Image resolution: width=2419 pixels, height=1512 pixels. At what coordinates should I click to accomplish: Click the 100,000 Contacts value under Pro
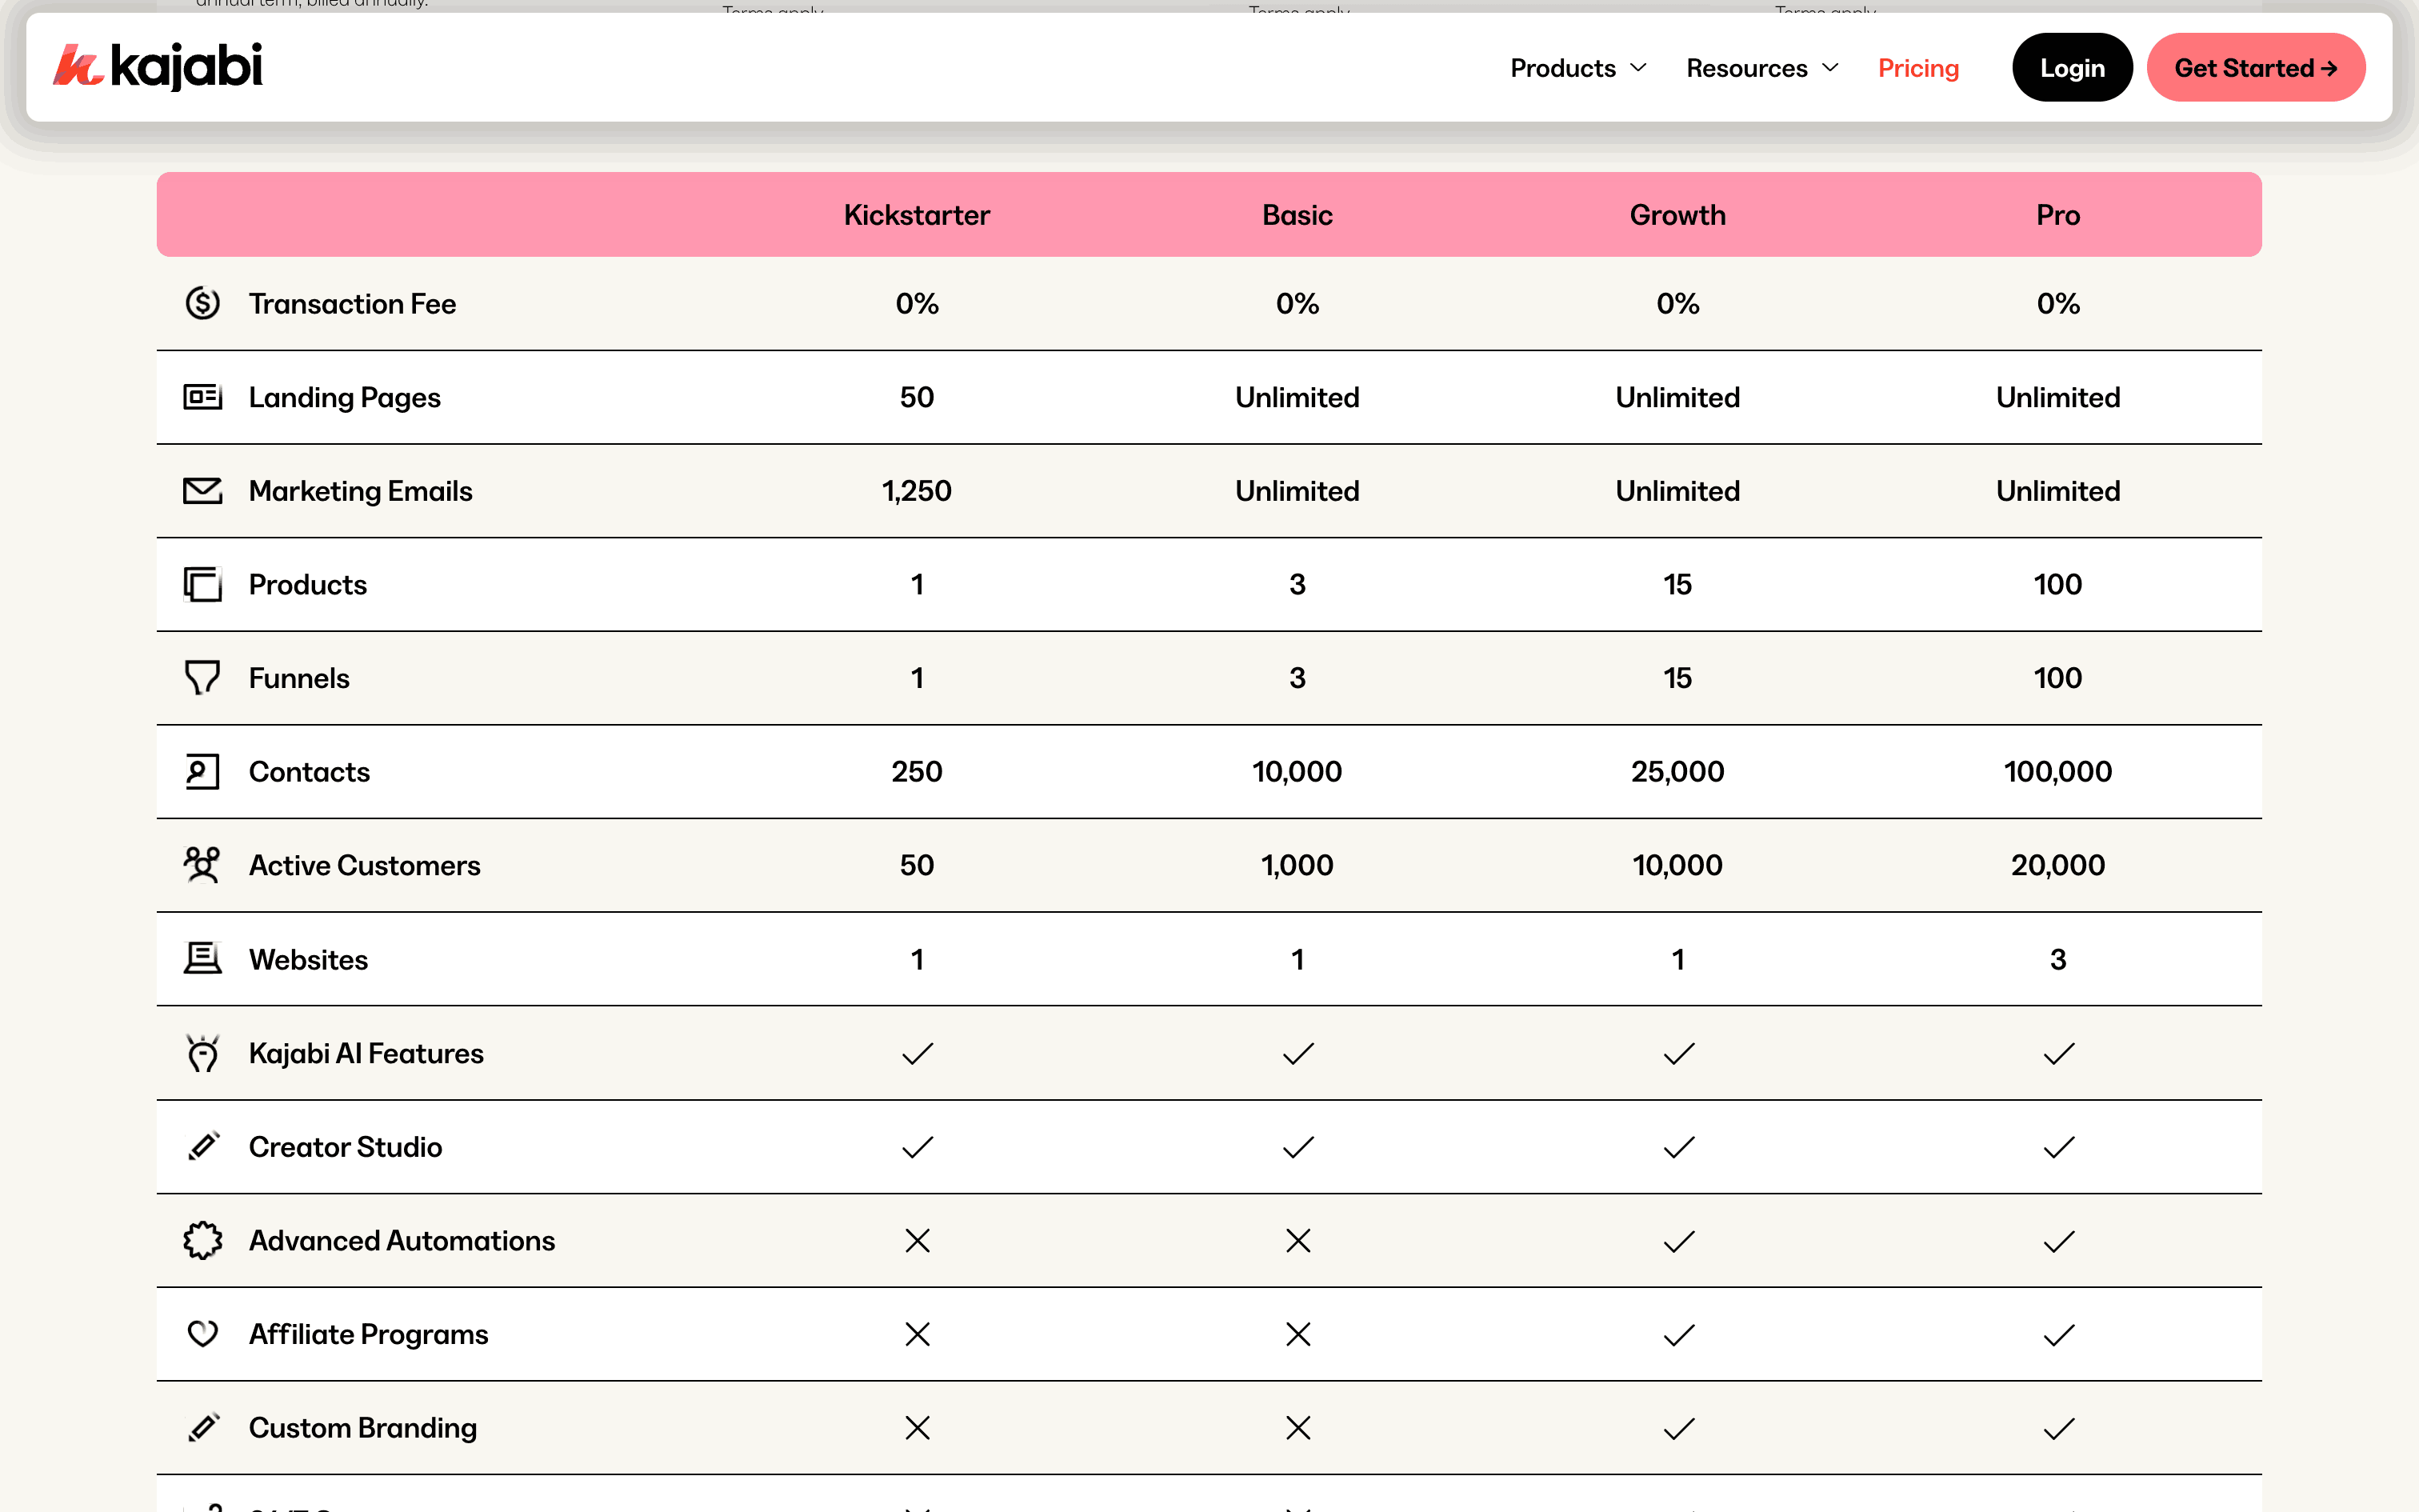pos(2057,771)
